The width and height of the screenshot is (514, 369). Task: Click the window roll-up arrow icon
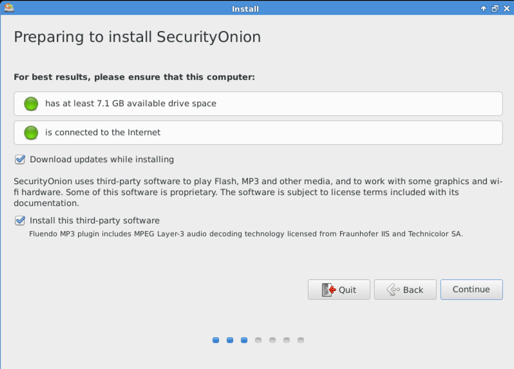pyautogui.click(x=483, y=9)
